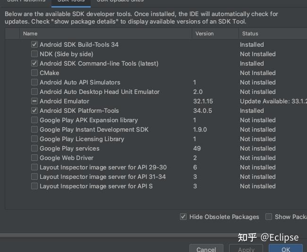
Task: Check the Google Play services box
Action: coord(34,148)
